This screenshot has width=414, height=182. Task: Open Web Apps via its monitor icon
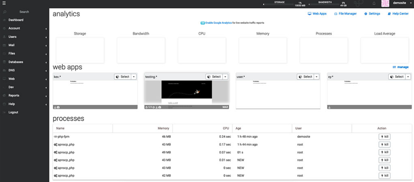click(309, 14)
